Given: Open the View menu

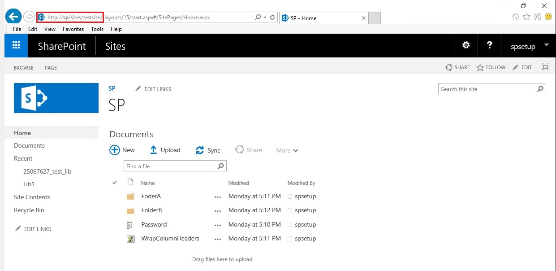Looking at the screenshot, I should [50, 29].
